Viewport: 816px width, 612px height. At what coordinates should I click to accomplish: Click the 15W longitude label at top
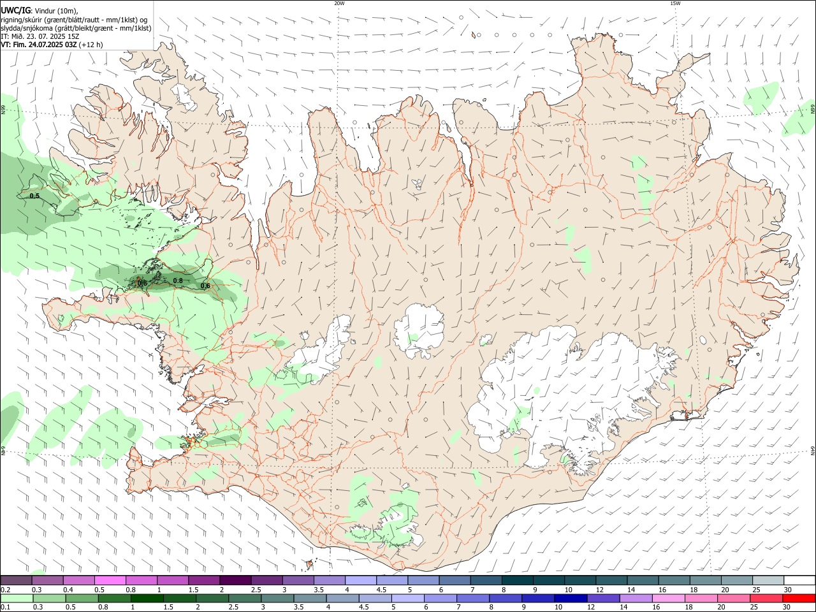[676, 3]
